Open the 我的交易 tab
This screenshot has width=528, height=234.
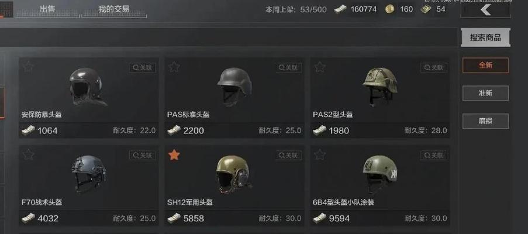[x=114, y=9]
